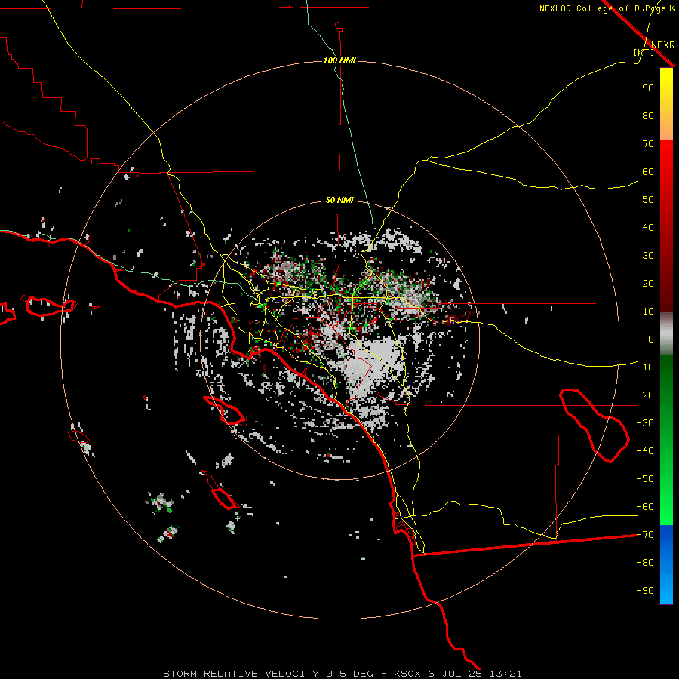The width and height of the screenshot is (679, 679).
Task: Click the '10' color scale label
Action: 648,312
